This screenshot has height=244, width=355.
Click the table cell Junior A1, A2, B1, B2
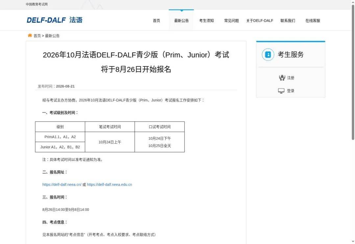60,147
